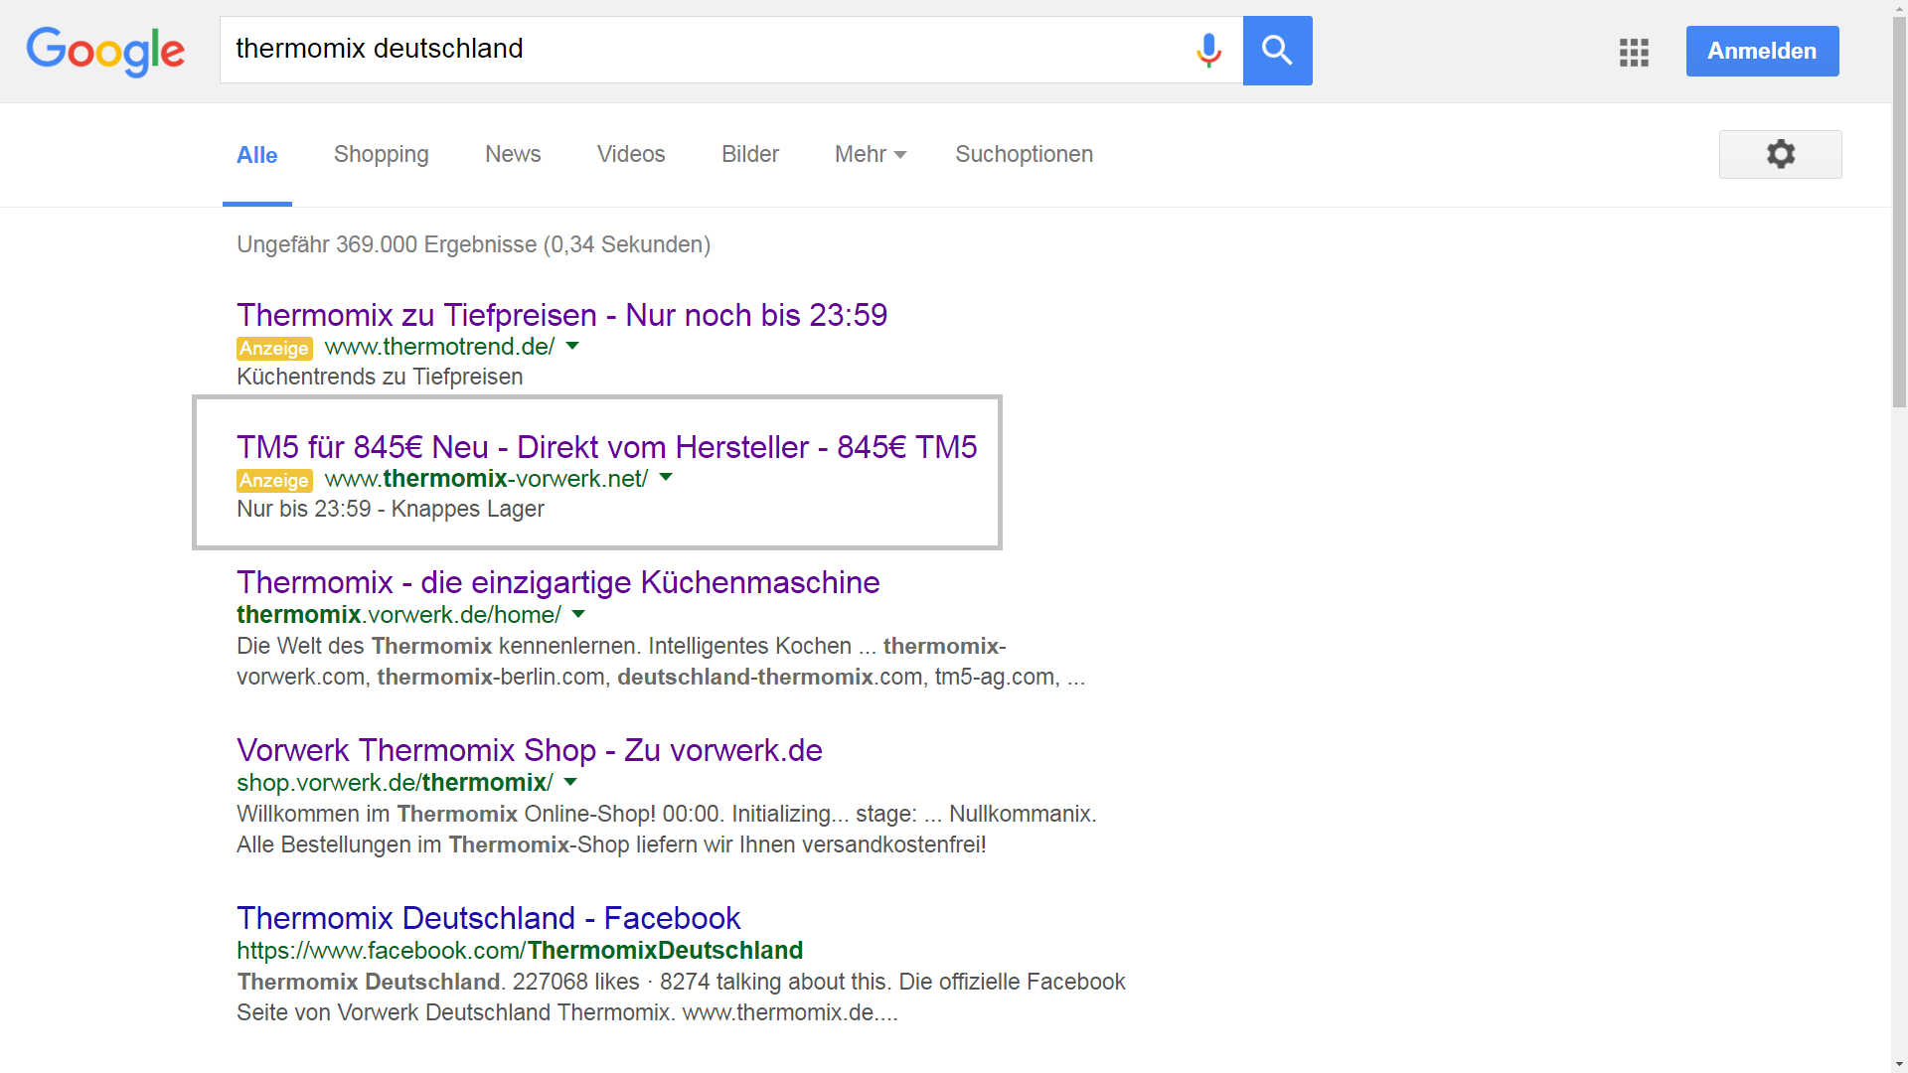1908x1073 pixels.
Task: Open 'Thermomix zu Tiefpreisen' ad link
Action: [561, 315]
